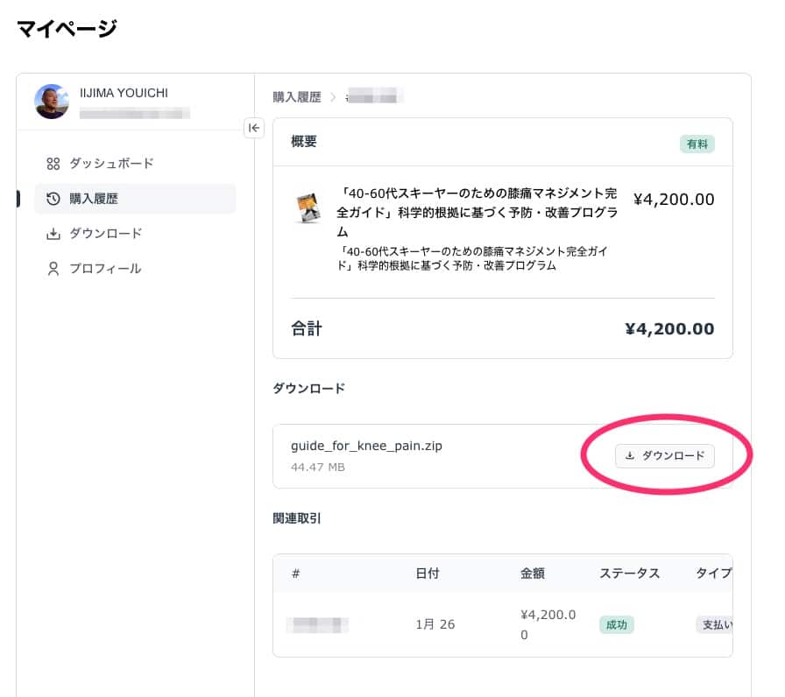
Task: Go back via 購入履歴 breadcrumb link
Action: [297, 97]
